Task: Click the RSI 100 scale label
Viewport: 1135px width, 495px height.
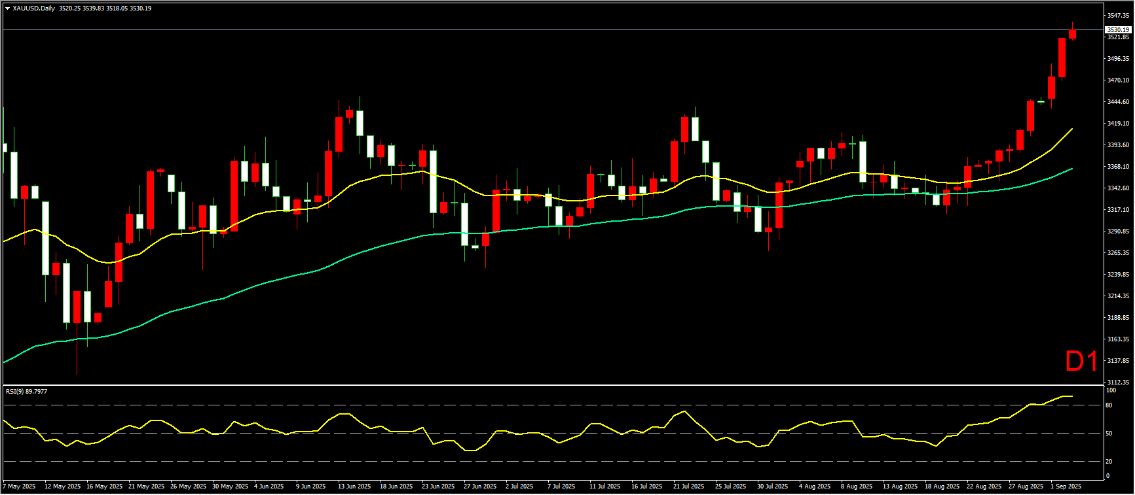Action: click(1111, 390)
